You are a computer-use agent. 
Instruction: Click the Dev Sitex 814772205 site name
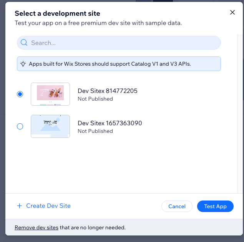tap(107, 91)
